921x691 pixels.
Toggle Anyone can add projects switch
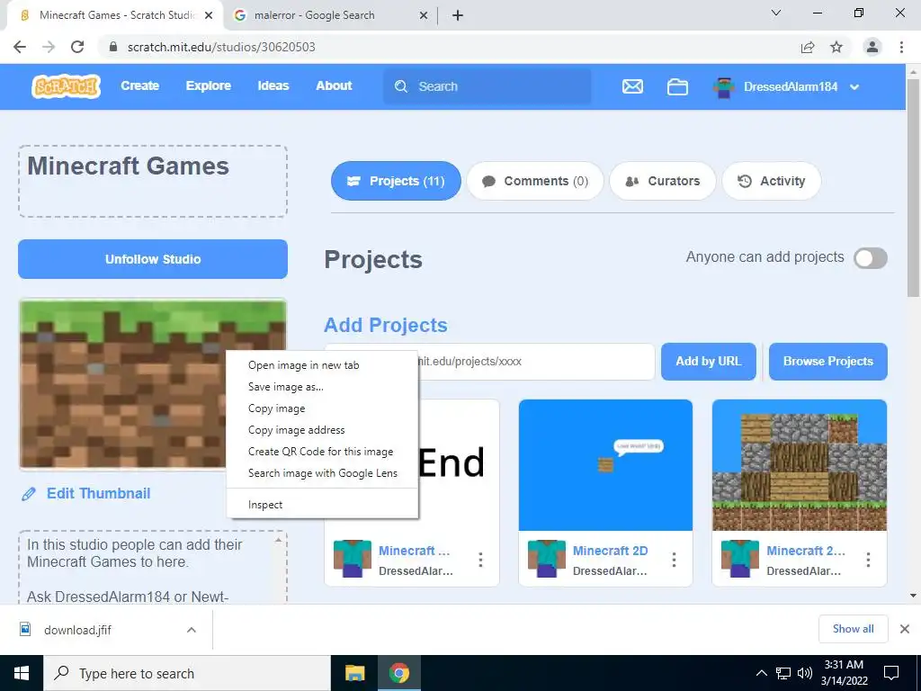tap(871, 258)
